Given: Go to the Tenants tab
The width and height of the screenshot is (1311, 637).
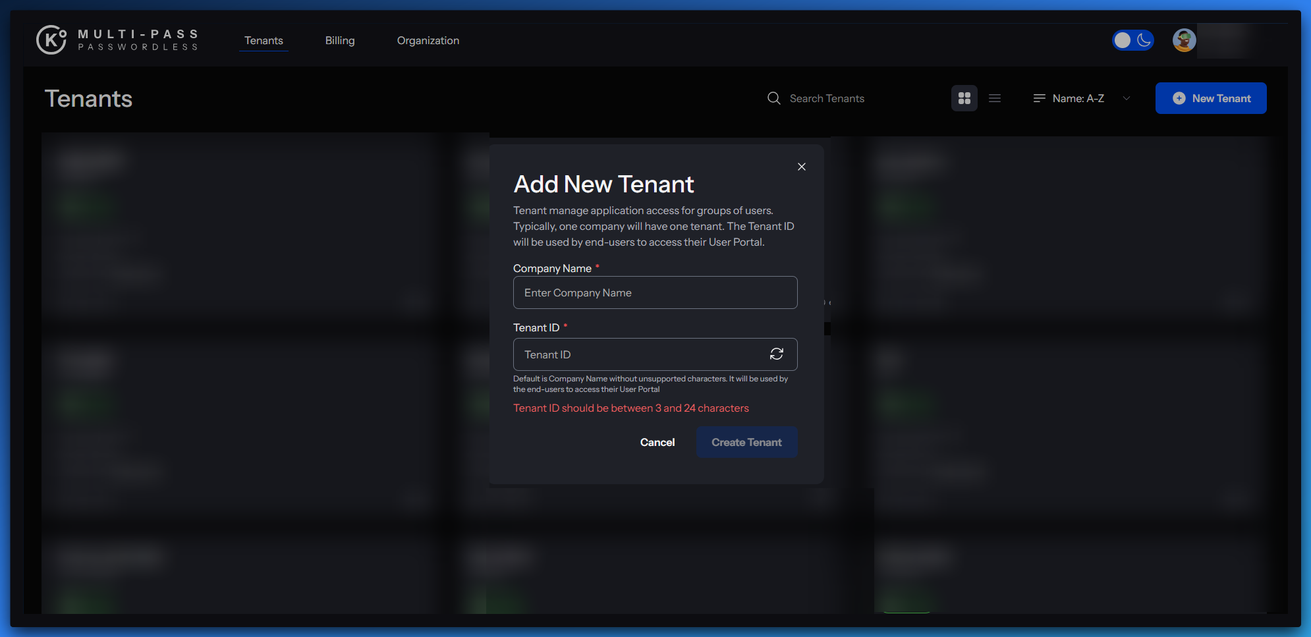Looking at the screenshot, I should 264,40.
